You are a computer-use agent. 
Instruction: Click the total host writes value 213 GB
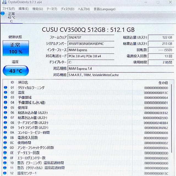(x=161, y=44)
